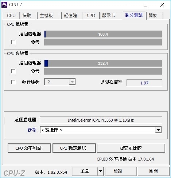Click the empty single-thread 參考 bar
This screenshot has width=171, height=178.
click(x=103, y=42)
